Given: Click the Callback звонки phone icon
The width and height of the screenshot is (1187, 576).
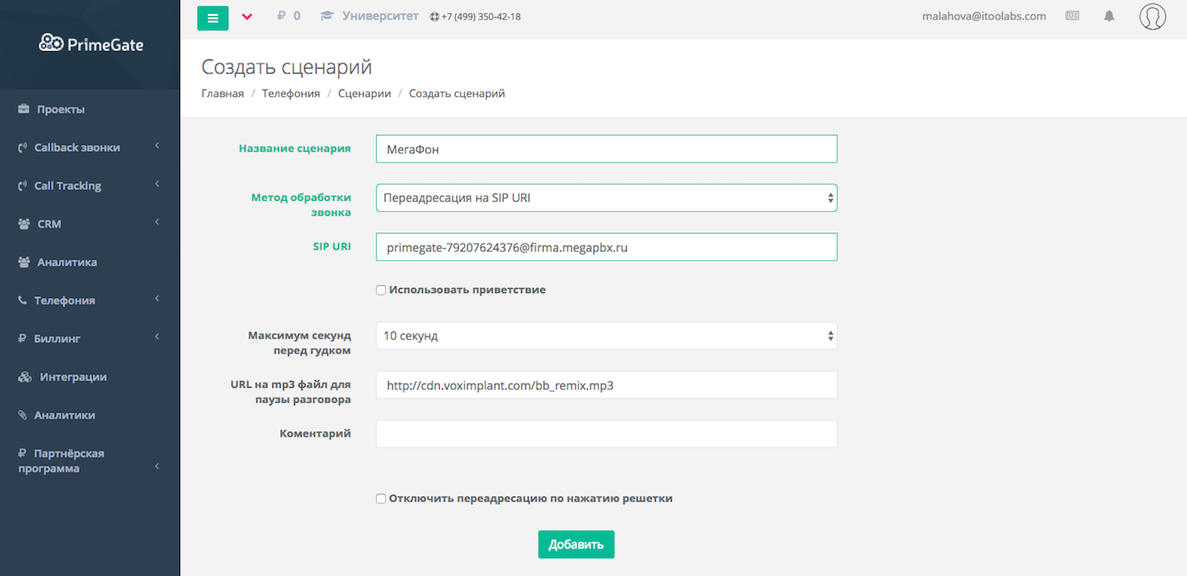Looking at the screenshot, I should point(23,148).
